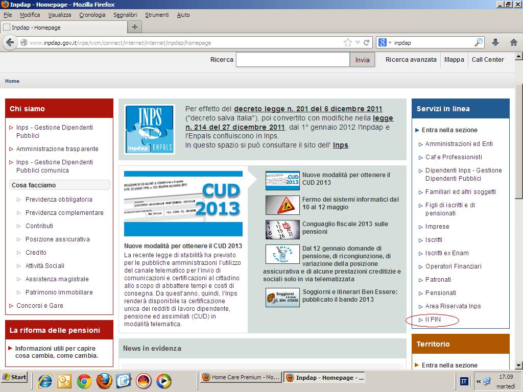Open Amministrazioni ed Enti
Viewport: 523px width, 392px height.
pos(459,143)
